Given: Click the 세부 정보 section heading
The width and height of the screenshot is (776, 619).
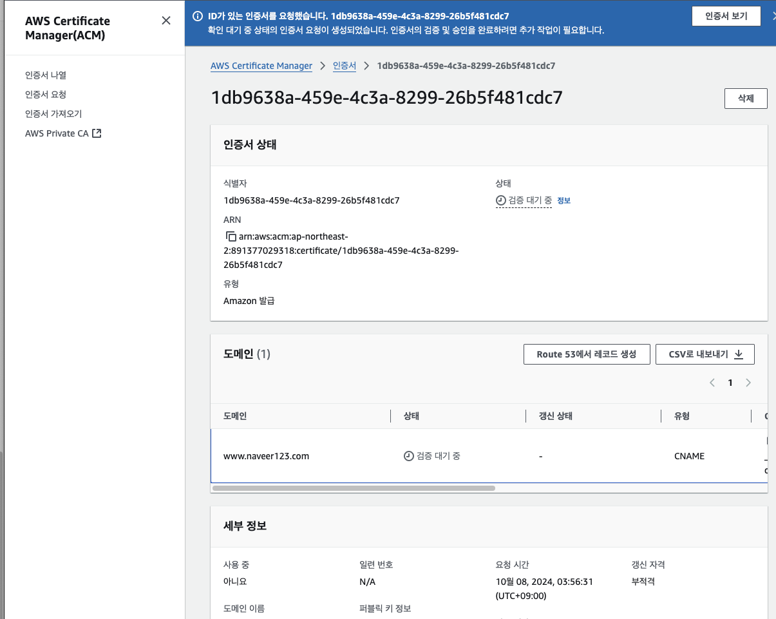Looking at the screenshot, I should pyautogui.click(x=245, y=526).
